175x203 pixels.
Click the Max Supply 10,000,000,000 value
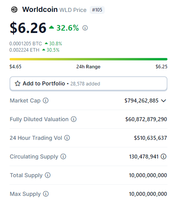148,194
